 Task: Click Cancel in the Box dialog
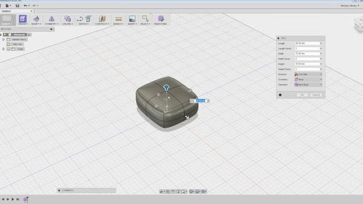tap(316, 95)
